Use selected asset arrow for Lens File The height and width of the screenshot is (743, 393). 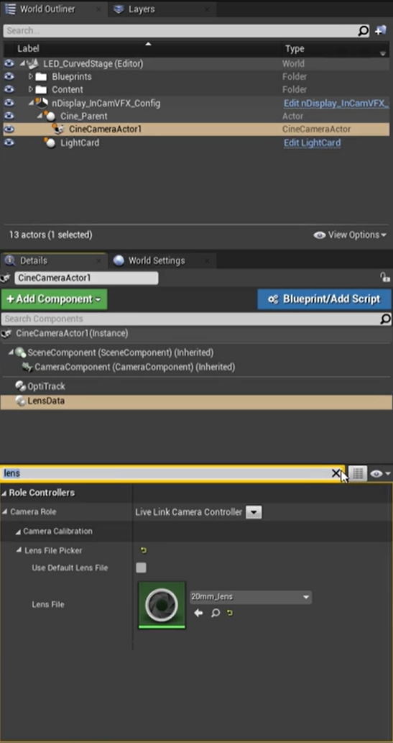click(x=198, y=613)
